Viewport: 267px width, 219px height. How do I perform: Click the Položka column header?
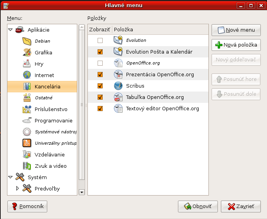160,29
